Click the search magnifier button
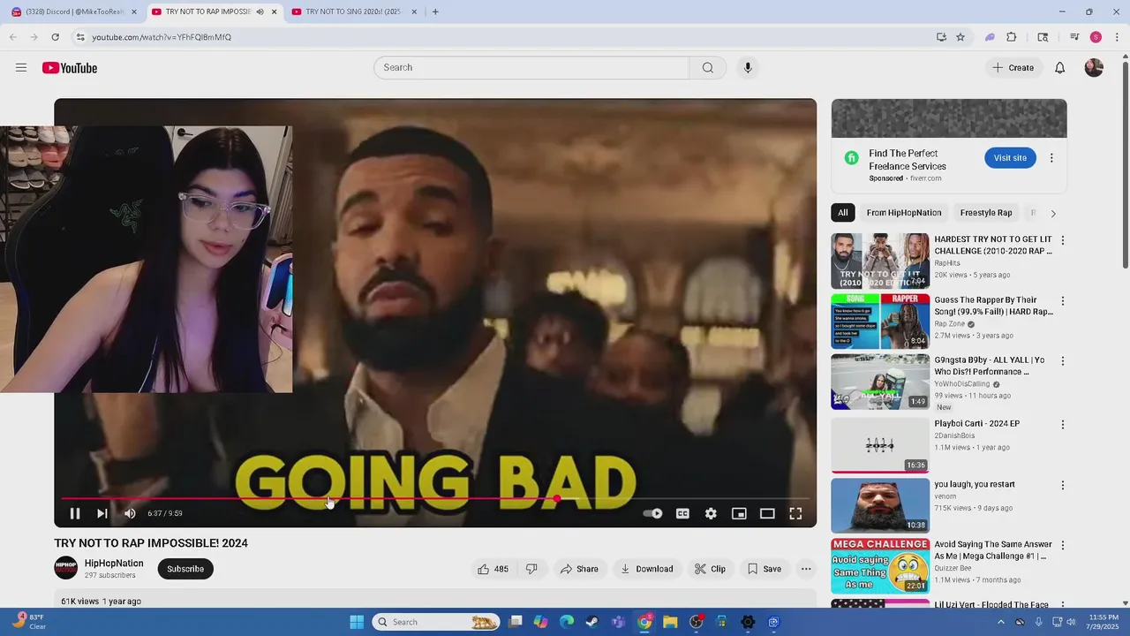The height and width of the screenshot is (636, 1130). click(707, 68)
